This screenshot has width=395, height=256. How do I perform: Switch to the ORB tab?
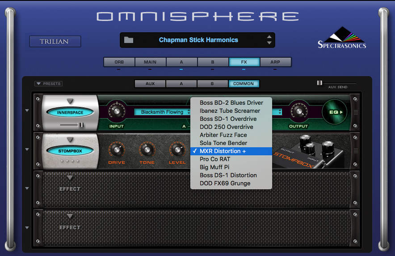(119, 62)
